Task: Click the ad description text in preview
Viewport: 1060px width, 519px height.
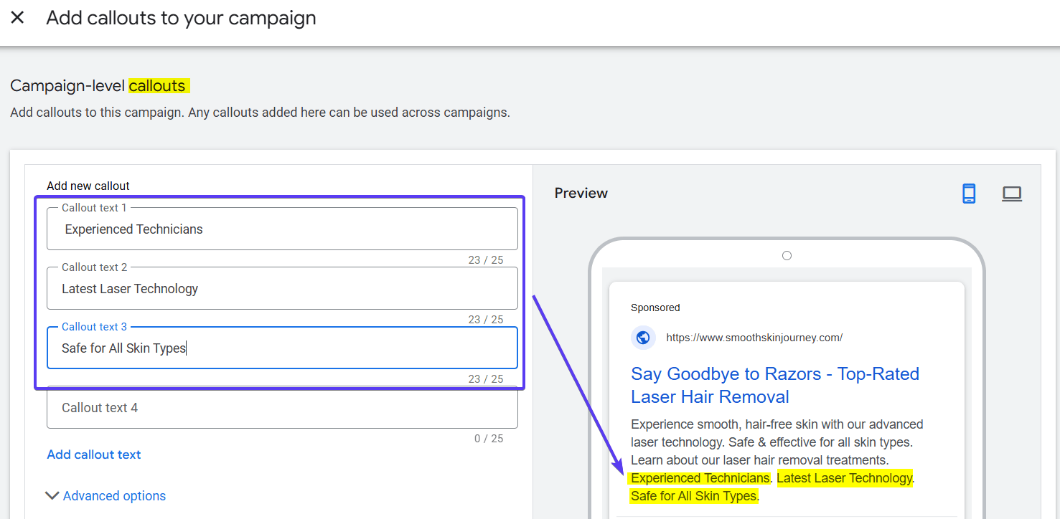Action: click(x=777, y=442)
